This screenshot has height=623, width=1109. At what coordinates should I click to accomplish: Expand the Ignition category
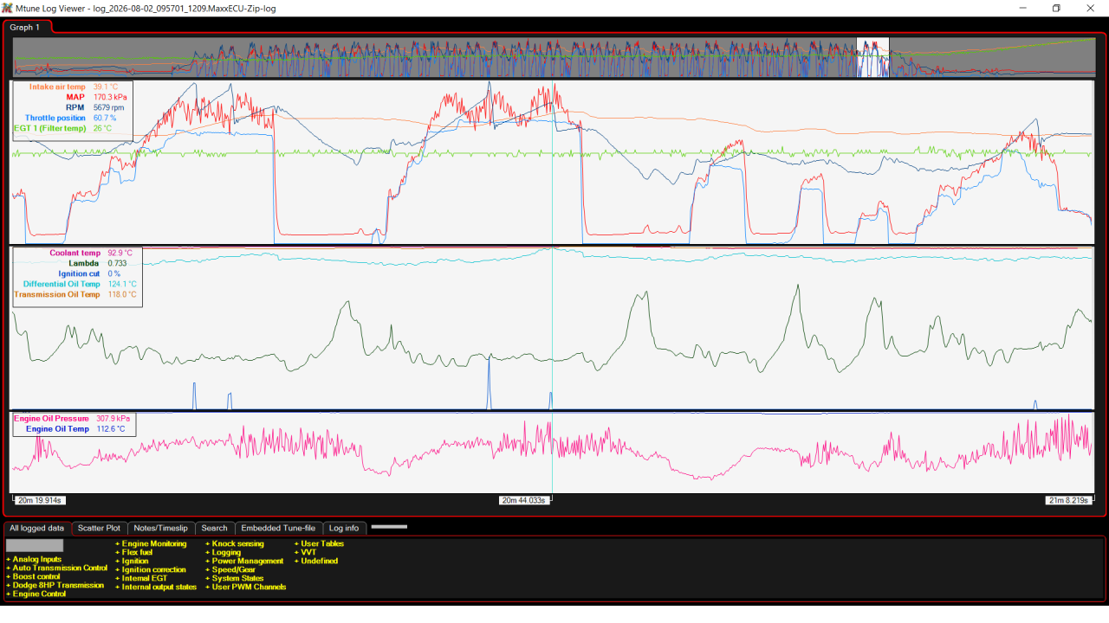pos(131,561)
